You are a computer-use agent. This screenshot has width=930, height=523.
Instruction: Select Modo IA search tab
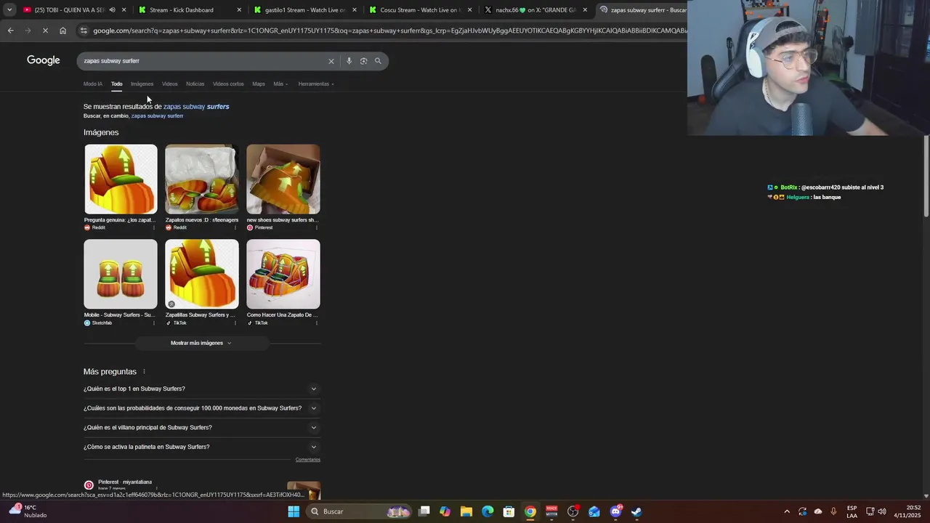click(x=93, y=84)
